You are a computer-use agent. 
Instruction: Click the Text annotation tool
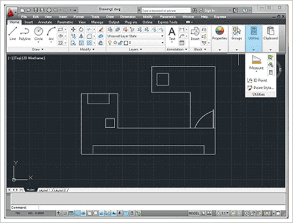172,34
